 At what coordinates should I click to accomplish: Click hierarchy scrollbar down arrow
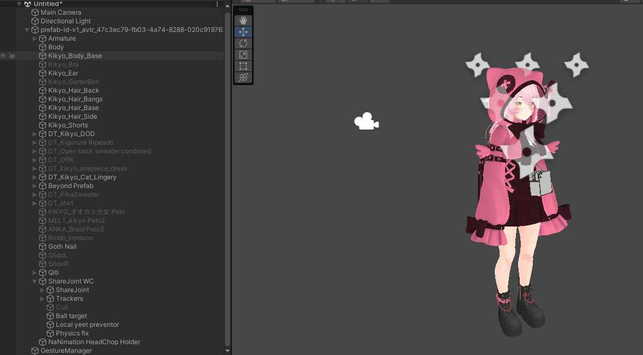tap(228, 351)
